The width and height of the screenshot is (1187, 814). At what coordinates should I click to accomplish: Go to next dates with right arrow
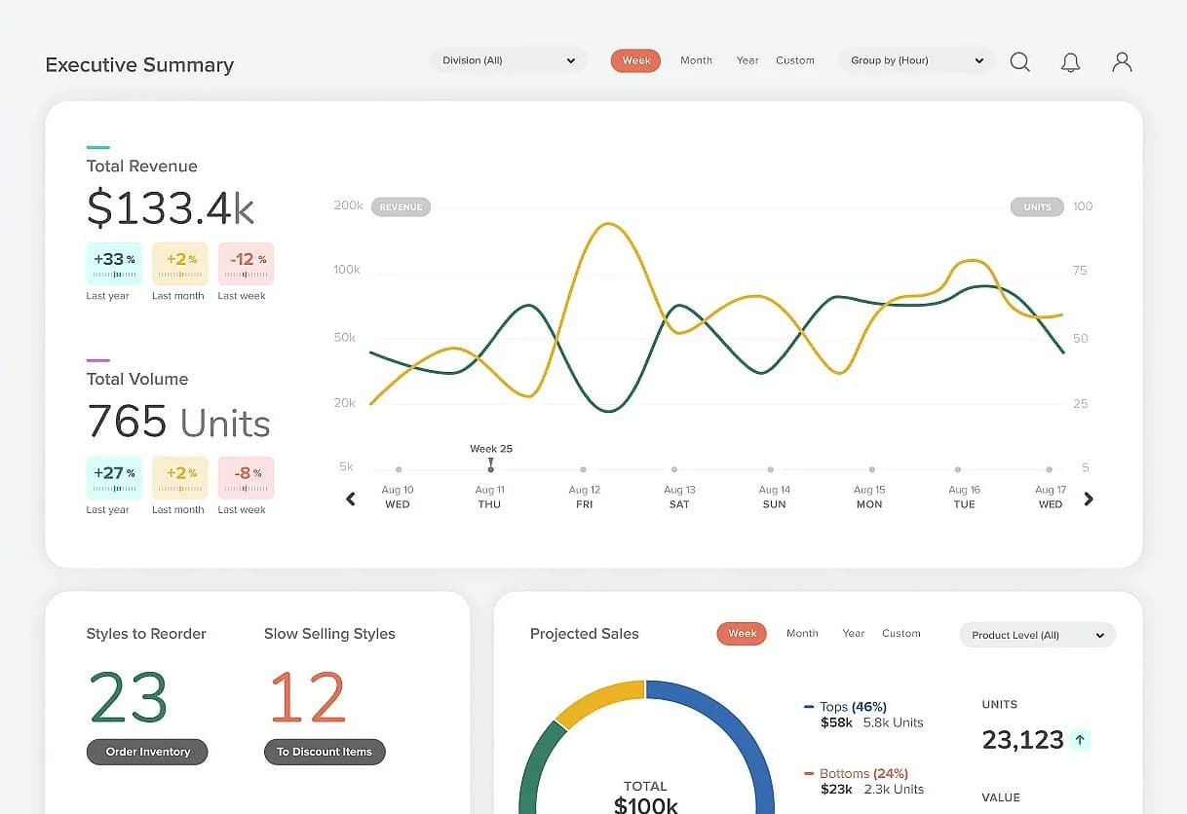1089,499
